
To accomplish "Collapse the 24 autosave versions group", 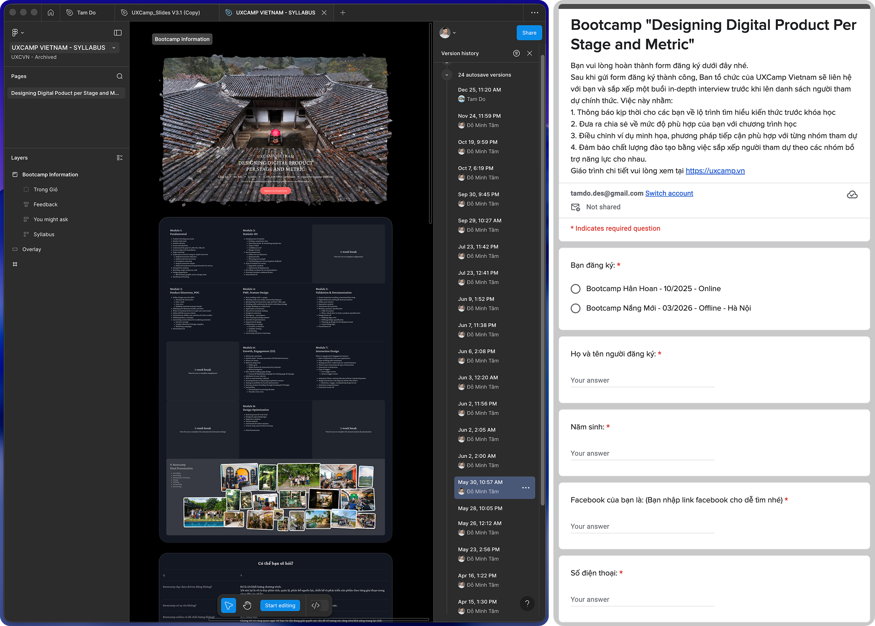I will pos(447,75).
